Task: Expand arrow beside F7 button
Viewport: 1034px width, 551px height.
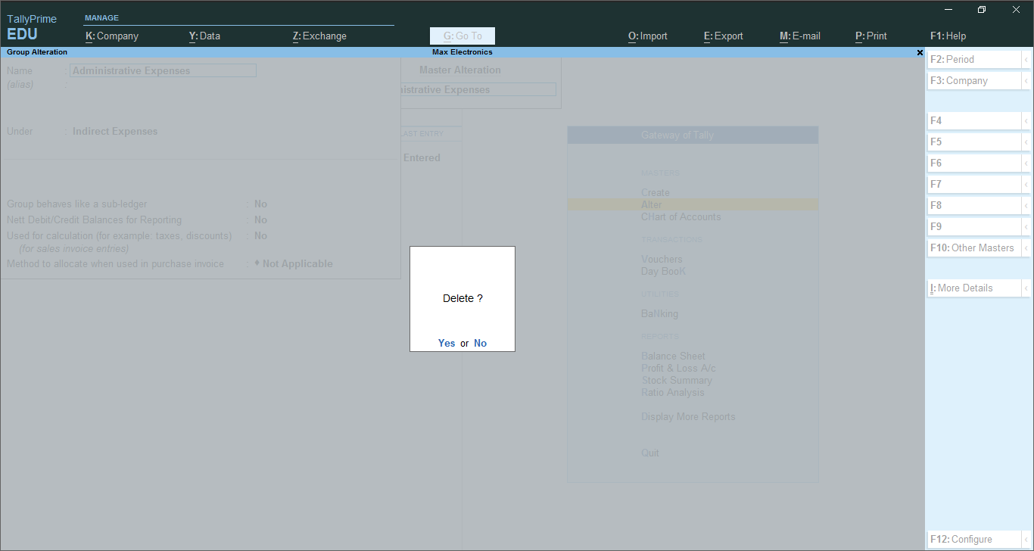Action: (1026, 184)
